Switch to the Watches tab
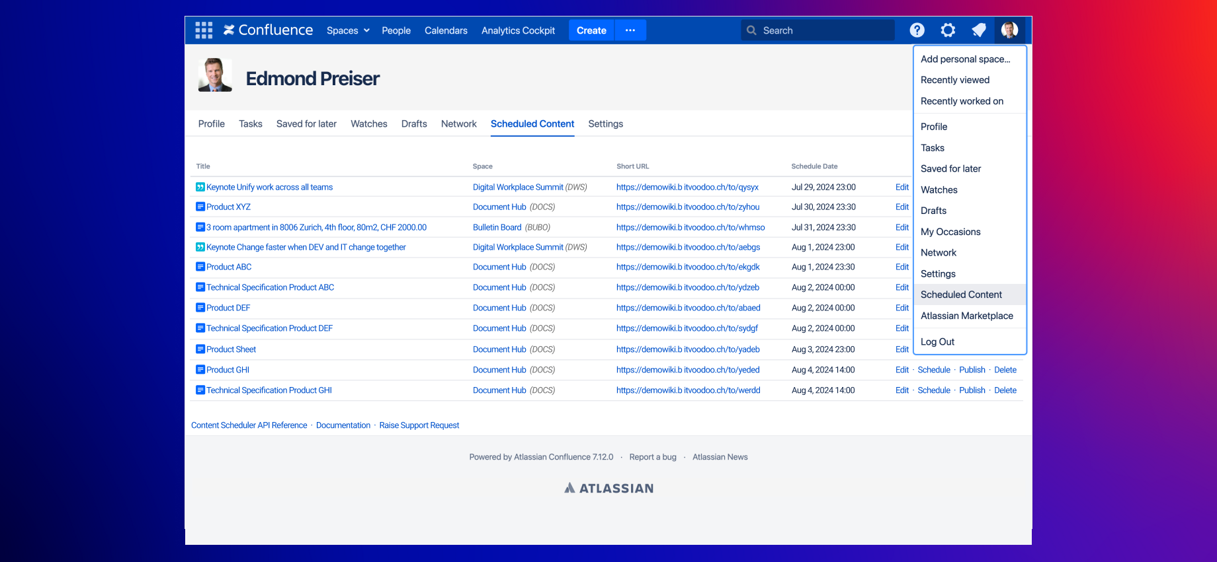This screenshot has width=1217, height=562. pos(369,123)
